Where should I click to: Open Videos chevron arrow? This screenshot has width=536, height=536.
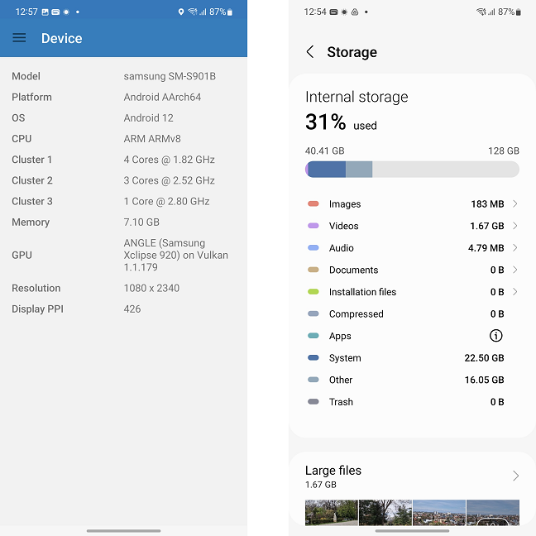[514, 226]
